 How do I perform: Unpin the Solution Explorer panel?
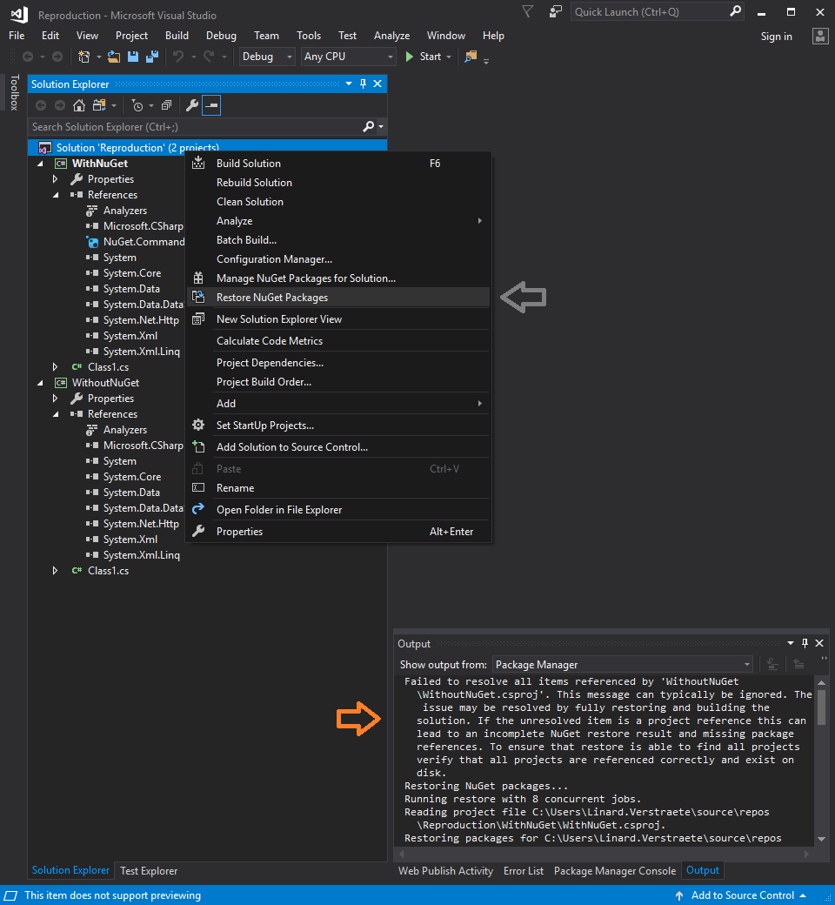(363, 84)
